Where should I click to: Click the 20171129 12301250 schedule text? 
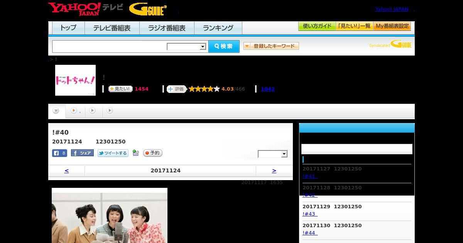click(332, 207)
